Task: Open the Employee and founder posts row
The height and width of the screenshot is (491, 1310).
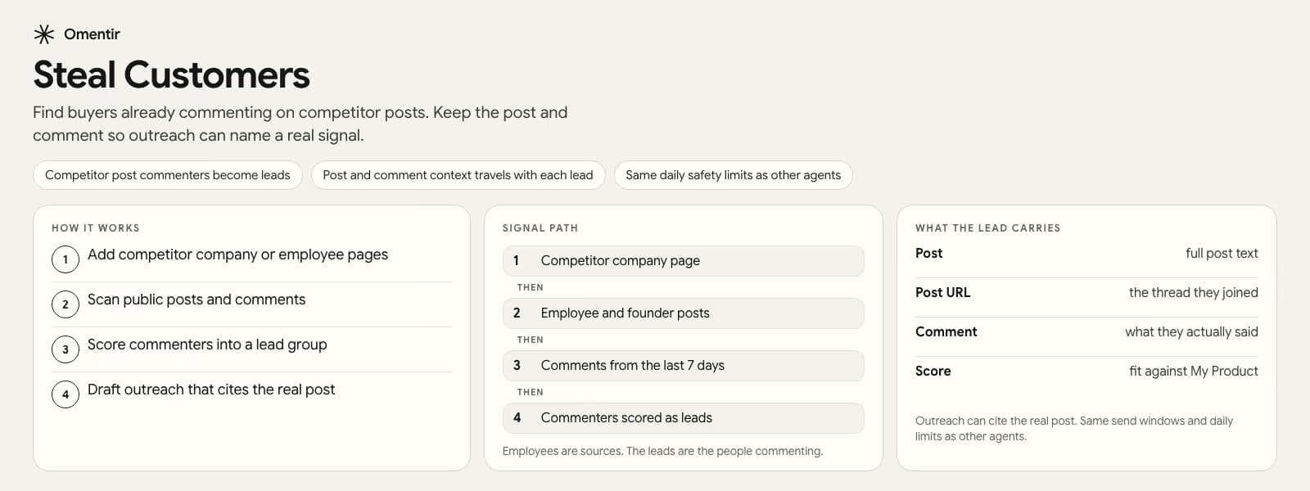Action: click(683, 313)
